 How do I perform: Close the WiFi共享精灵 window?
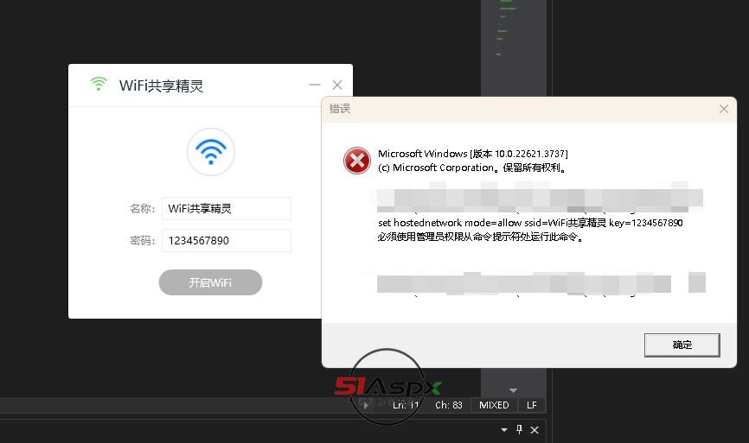[337, 85]
